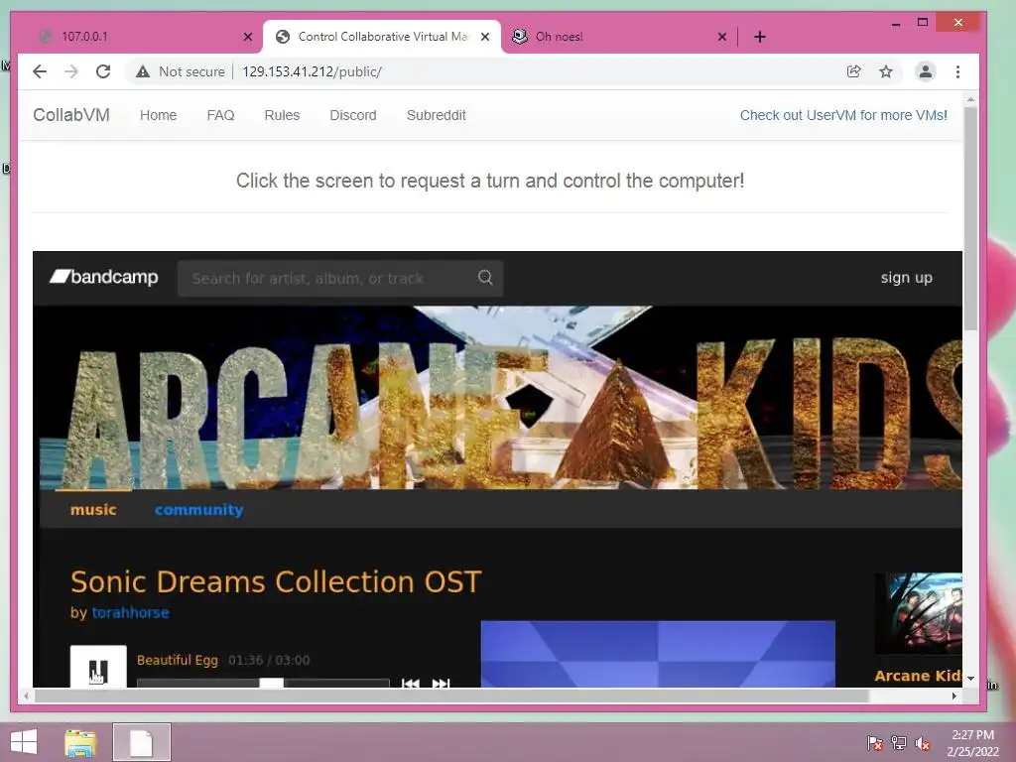This screenshot has width=1016, height=762.
Task: Click bandcamp sign up
Action: 906,278
